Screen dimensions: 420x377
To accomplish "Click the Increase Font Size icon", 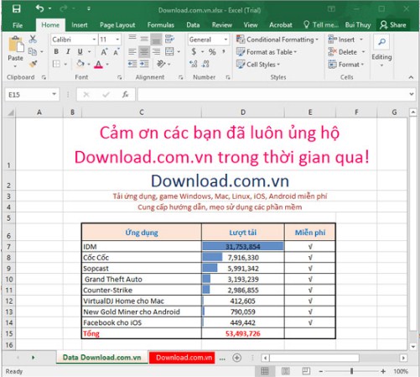I will coord(104,52).
